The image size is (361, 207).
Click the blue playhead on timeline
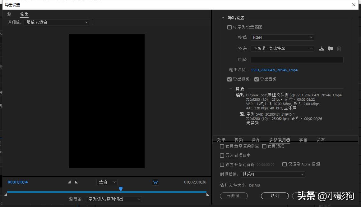(121, 189)
